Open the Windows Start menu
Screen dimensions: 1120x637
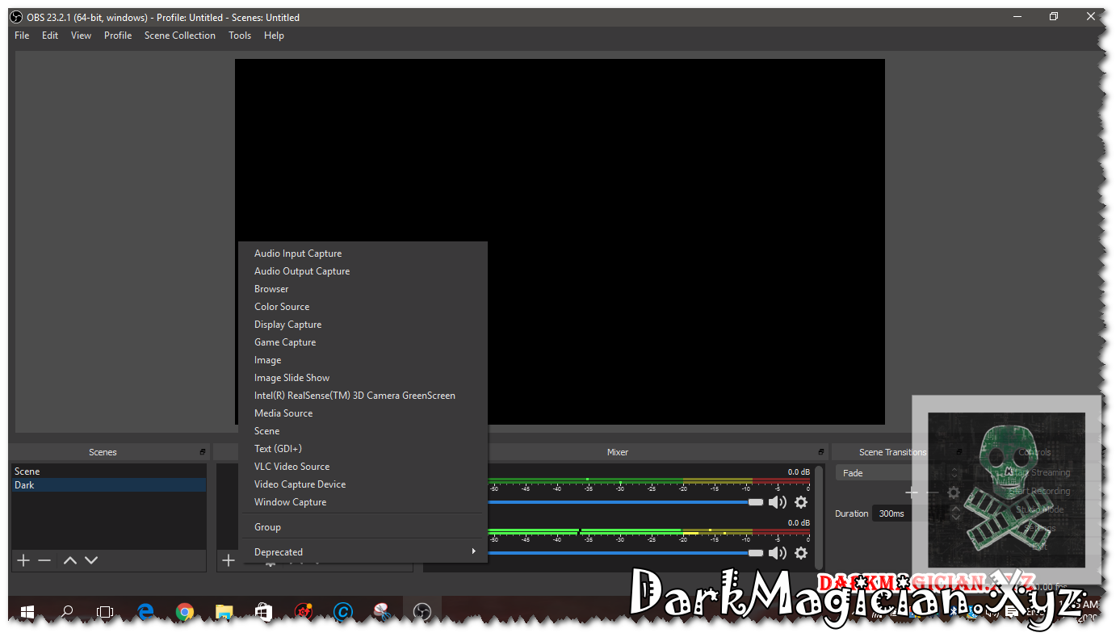27,613
